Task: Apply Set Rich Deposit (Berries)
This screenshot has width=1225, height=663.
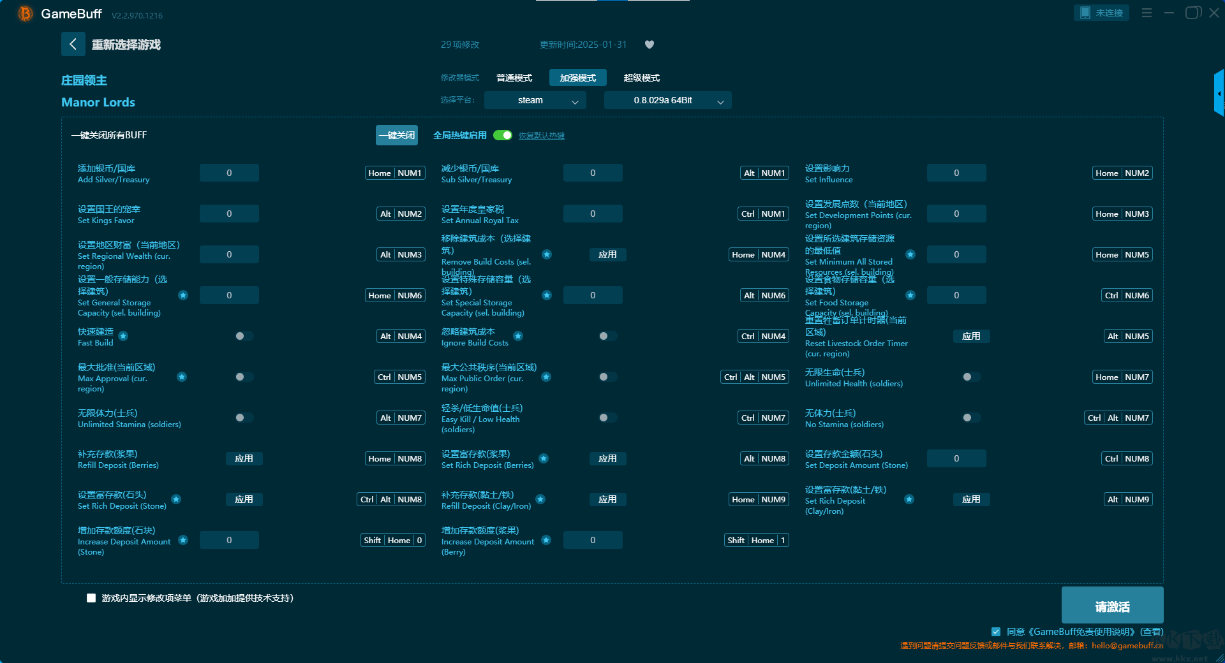Action: click(607, 458)
